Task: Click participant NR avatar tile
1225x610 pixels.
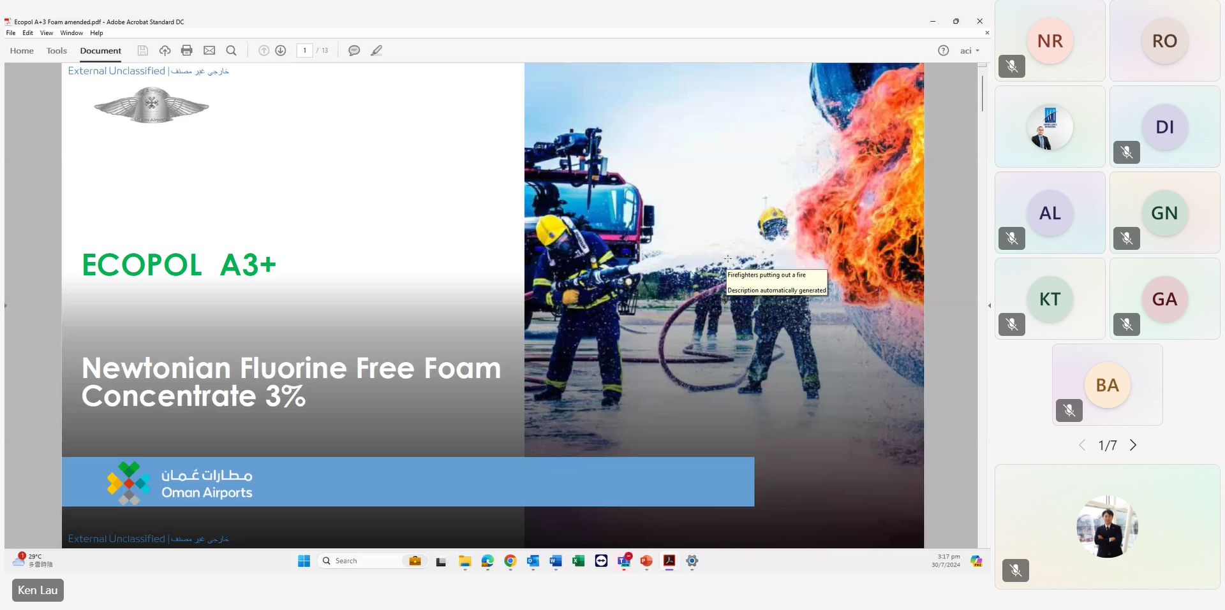Action: coord(1050,41)
